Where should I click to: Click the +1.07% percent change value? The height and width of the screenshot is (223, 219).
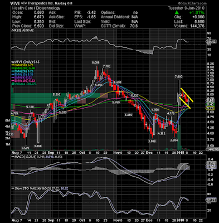(x=197, y=13)
